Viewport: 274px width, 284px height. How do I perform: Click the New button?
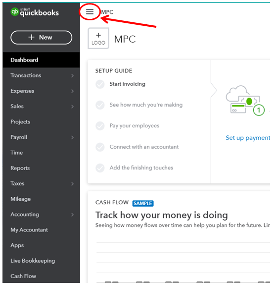pyautogui.click(x=41, y=37)
